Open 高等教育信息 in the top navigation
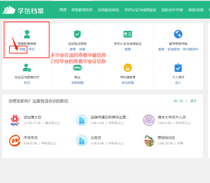 (x=82, y=10)
